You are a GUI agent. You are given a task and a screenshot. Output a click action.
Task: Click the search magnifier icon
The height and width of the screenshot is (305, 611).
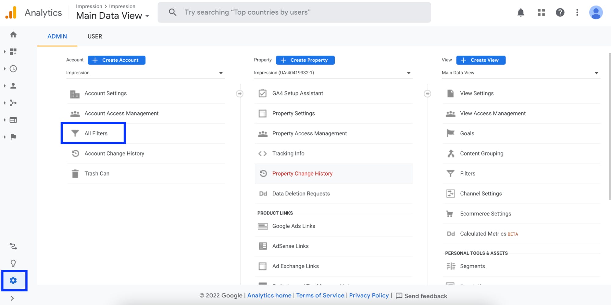click(173, 12)
